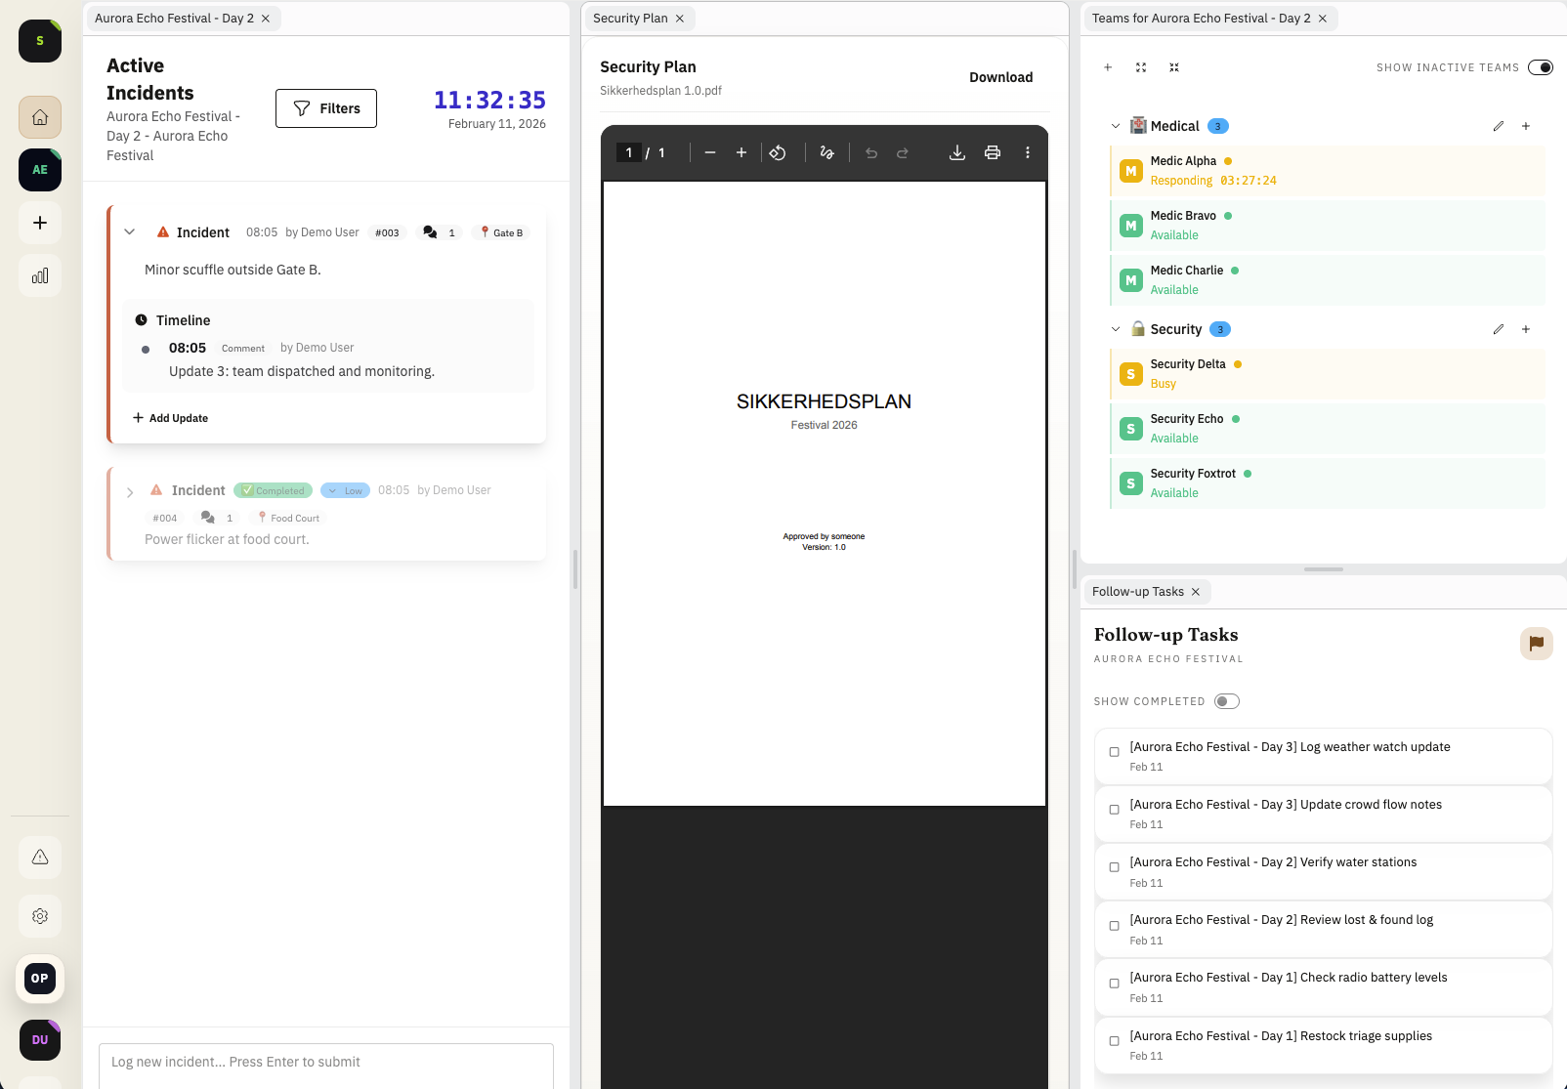The image size is (1567, 1089).
Task: Collapse the Security team group
Action: (x=1115, y=329)
